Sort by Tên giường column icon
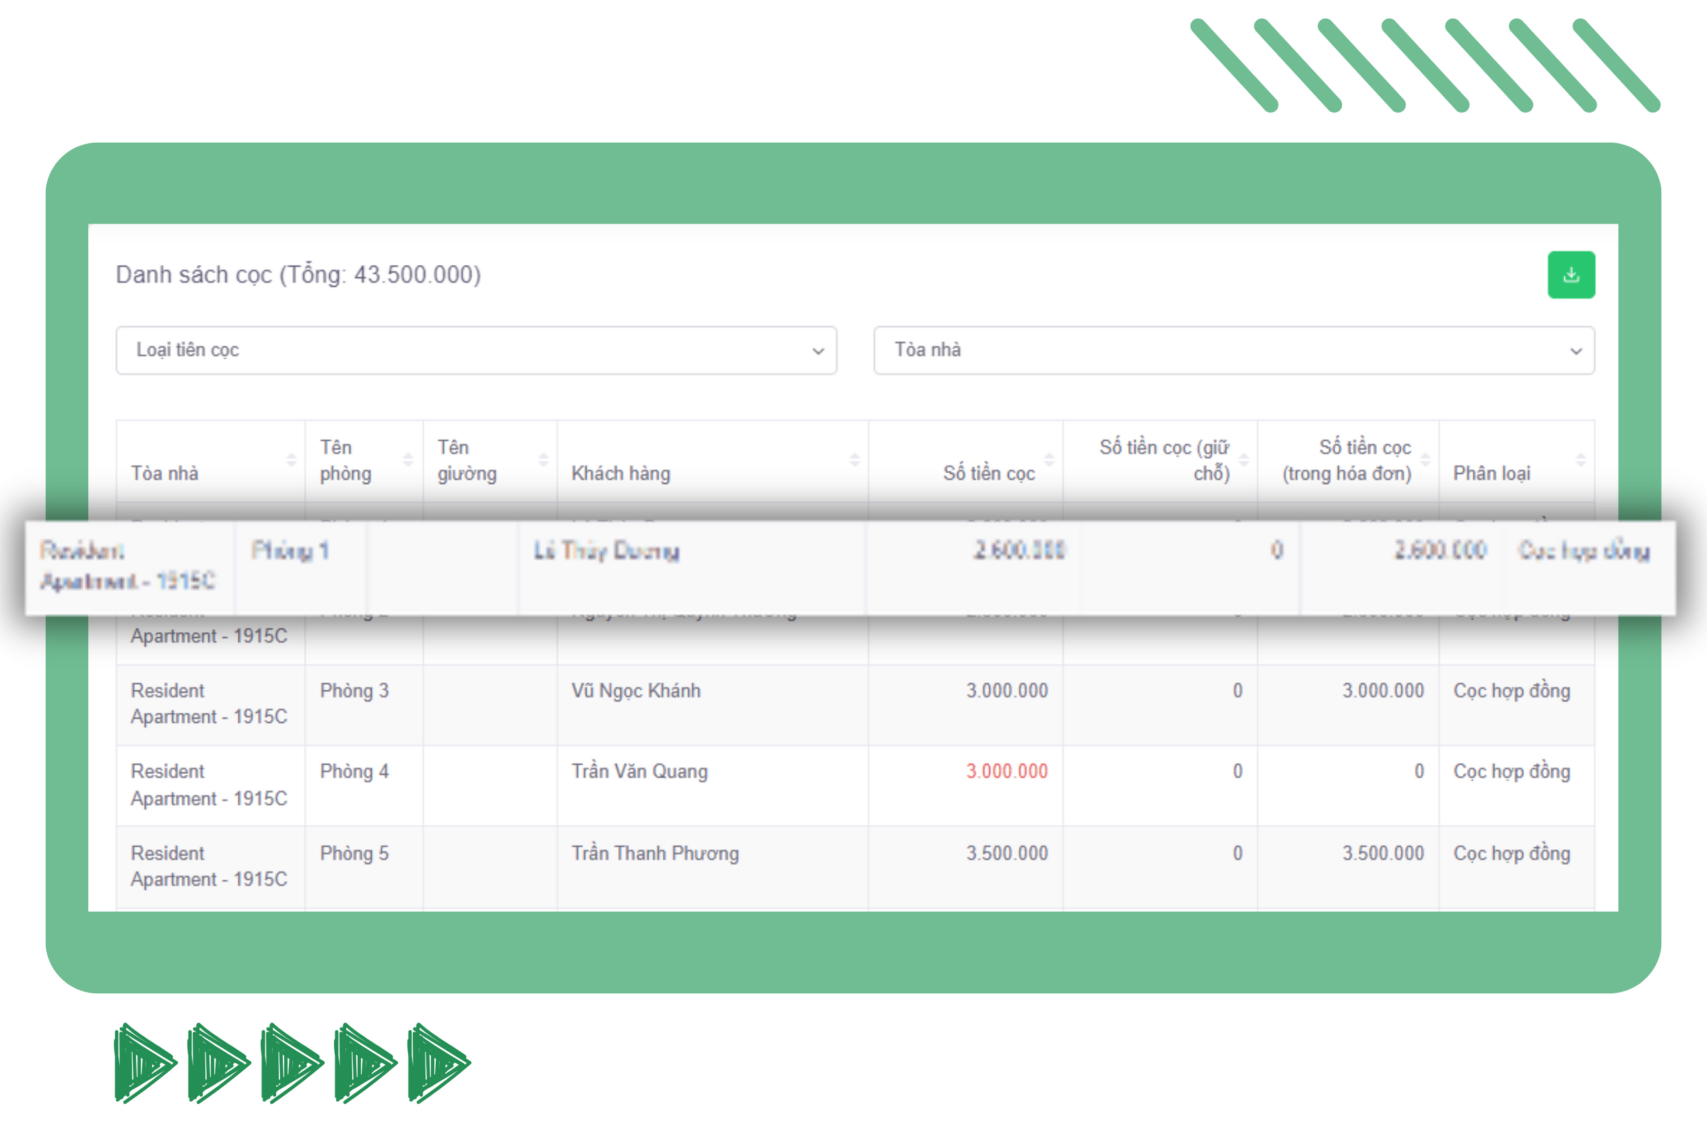The height and width of the screenshot is (1136, 1707). [x=544, y=459]
